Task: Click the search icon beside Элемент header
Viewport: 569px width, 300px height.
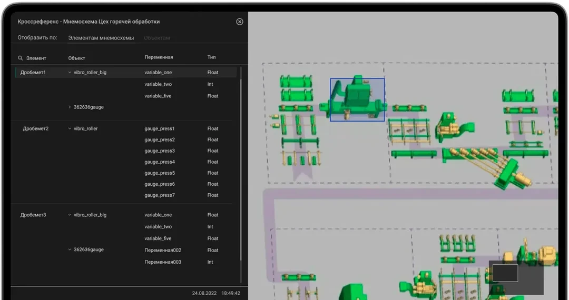Action: 21,58
